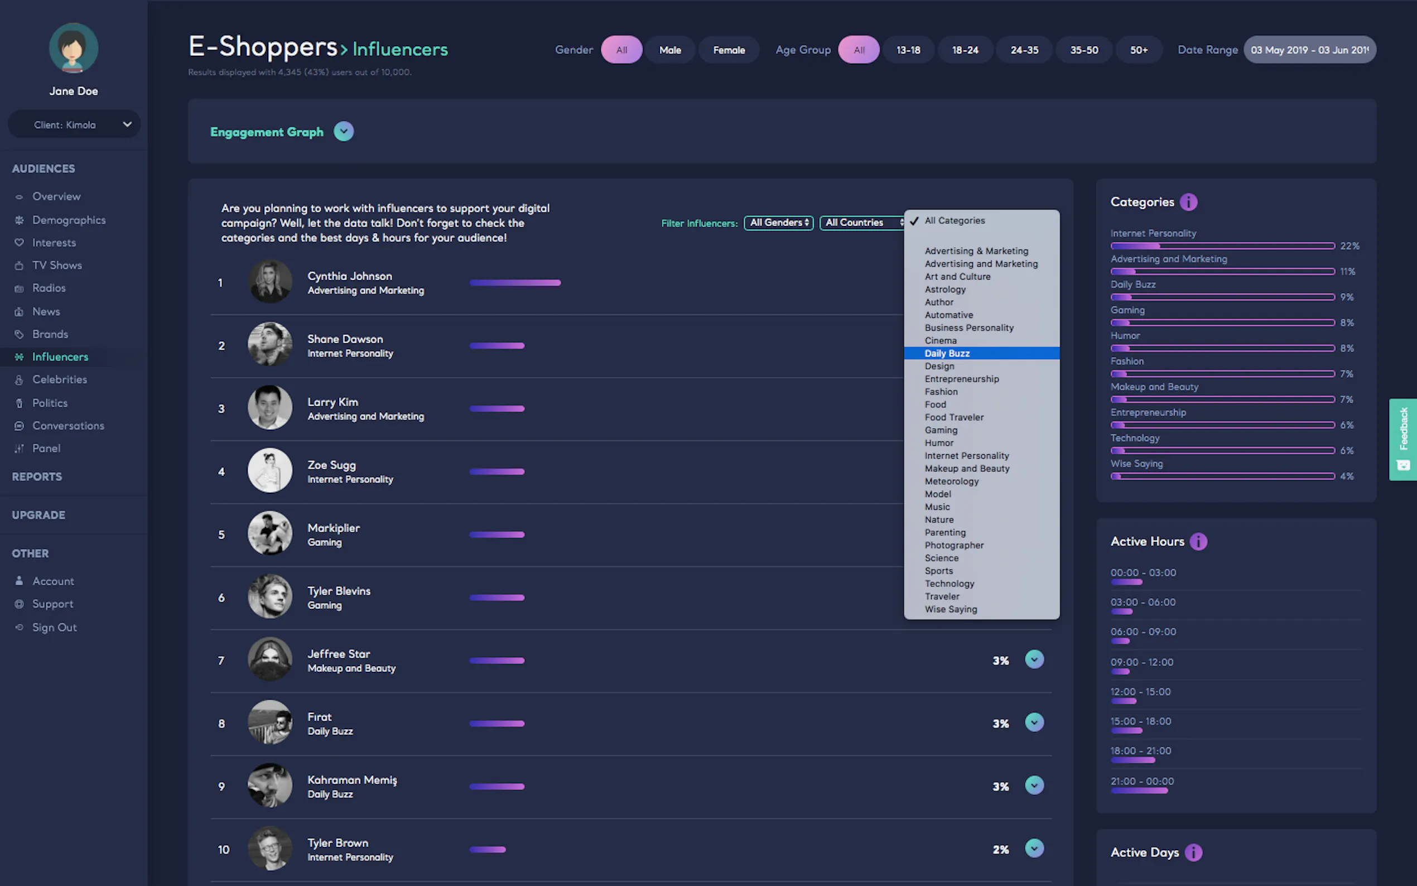1417x886 pixels.
Task: Open TV Shows from the sidebar
Action: click(x=57, y=266)
